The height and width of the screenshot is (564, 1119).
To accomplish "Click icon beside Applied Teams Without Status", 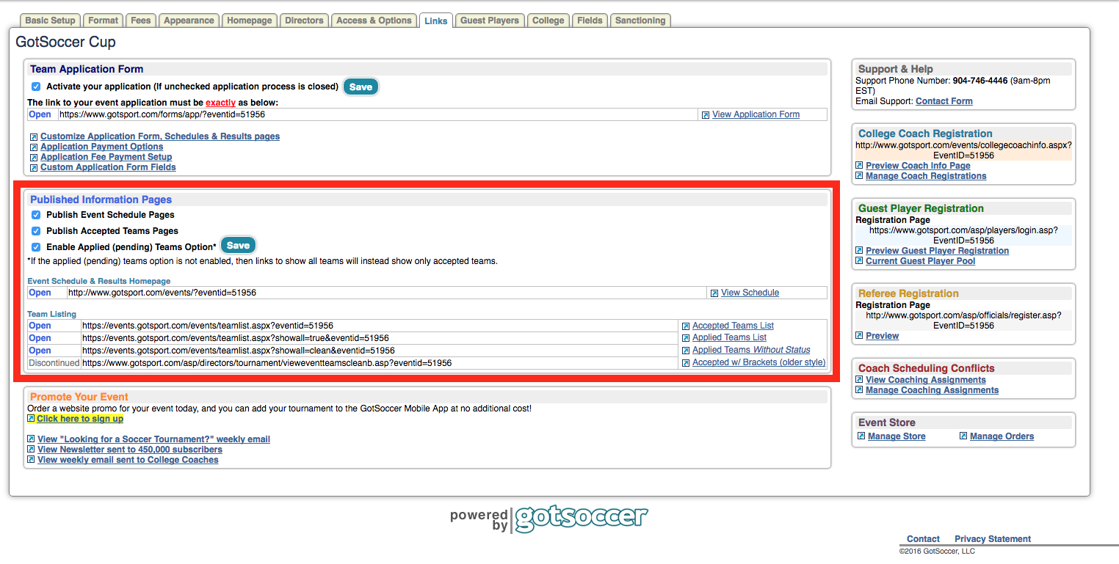I will click(x=686, y=351).
